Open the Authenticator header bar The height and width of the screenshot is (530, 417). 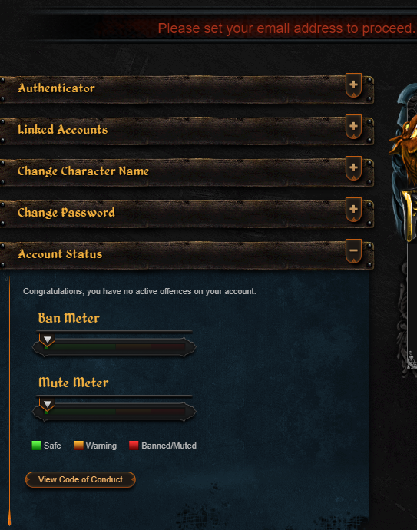(187, 89)
